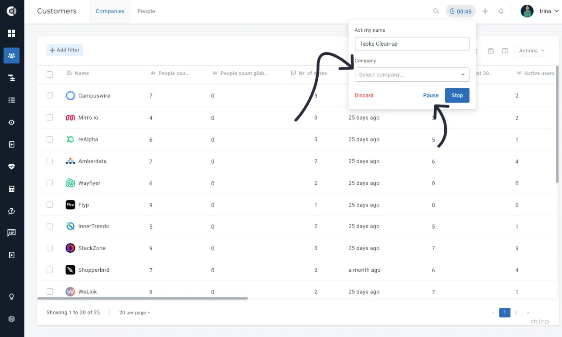Click the Campuswire company logo
Image resolution: width=562 pixels, height=337 pixels.
(x=70, y=96)
